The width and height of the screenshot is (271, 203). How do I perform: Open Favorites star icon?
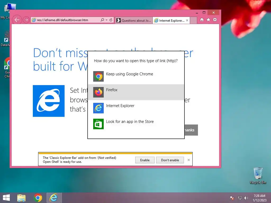coord(209,20)
